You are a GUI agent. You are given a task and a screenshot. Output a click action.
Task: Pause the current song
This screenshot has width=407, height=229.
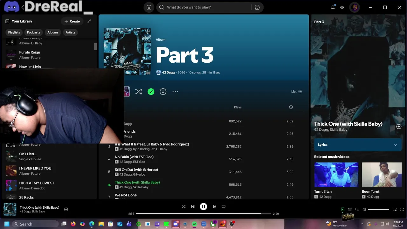(x=203, y=207)
